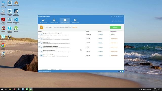This screenshot has height=91, width=162.
Task: Click the Элемент column header
Action: (40, 31)
